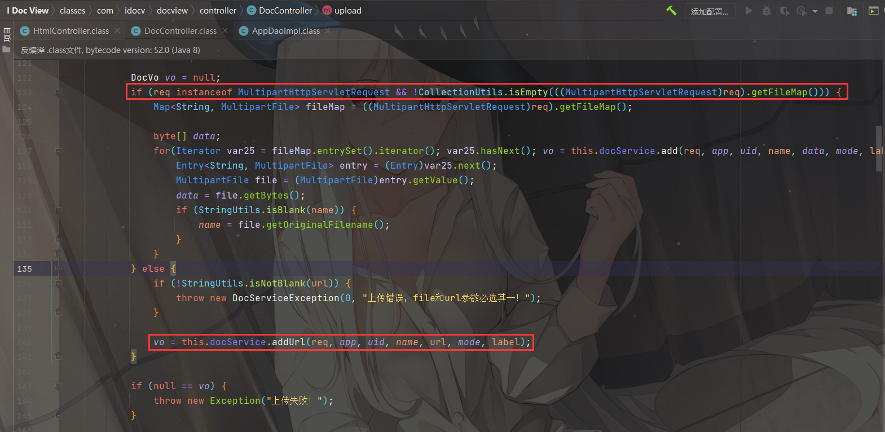This screenshot has width=885, height=432.
Task: Switch to the AppDaoImpl.class tab
Action: pos(285,31)
